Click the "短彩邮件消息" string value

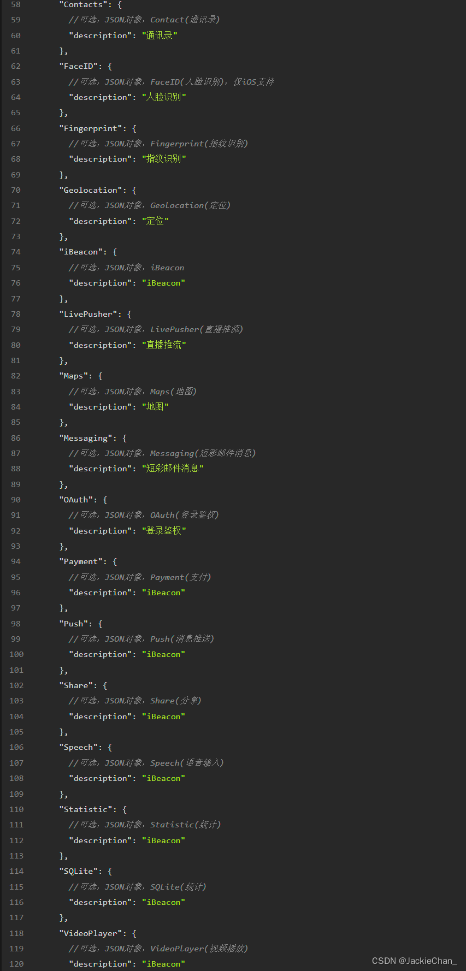click(x=172, y=469)
